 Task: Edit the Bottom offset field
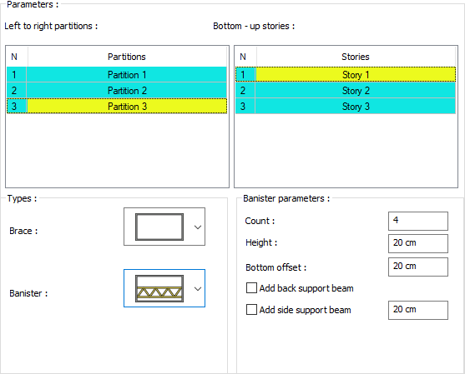pos(418,267)
